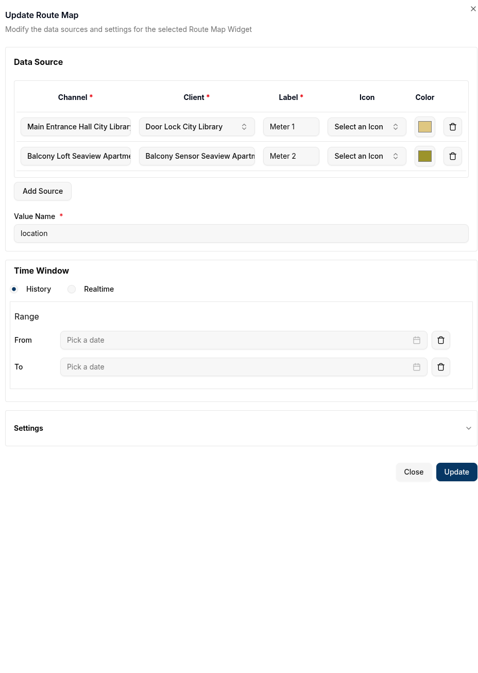Delete the Meter 2 source row
Viewport: 478px width, 673px height.
tap(452, 156)
